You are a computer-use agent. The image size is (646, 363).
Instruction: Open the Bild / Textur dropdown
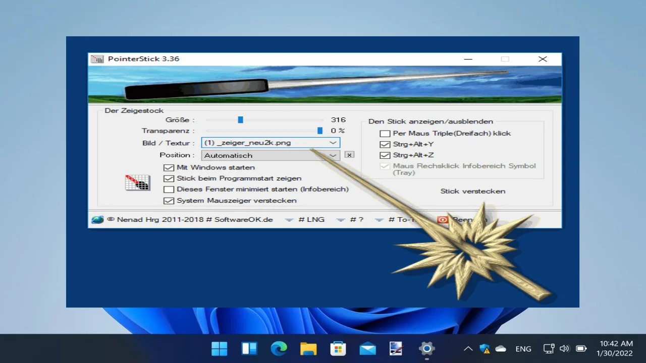pos(271,143)
